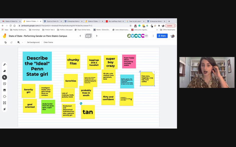
Task: Undo the last action
Action: pyautogui.click(x=5, y=42)
